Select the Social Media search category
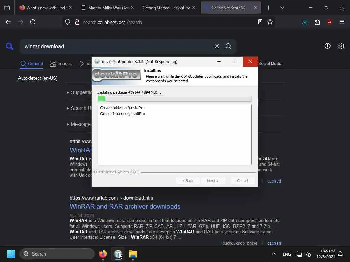 (270, 64)
